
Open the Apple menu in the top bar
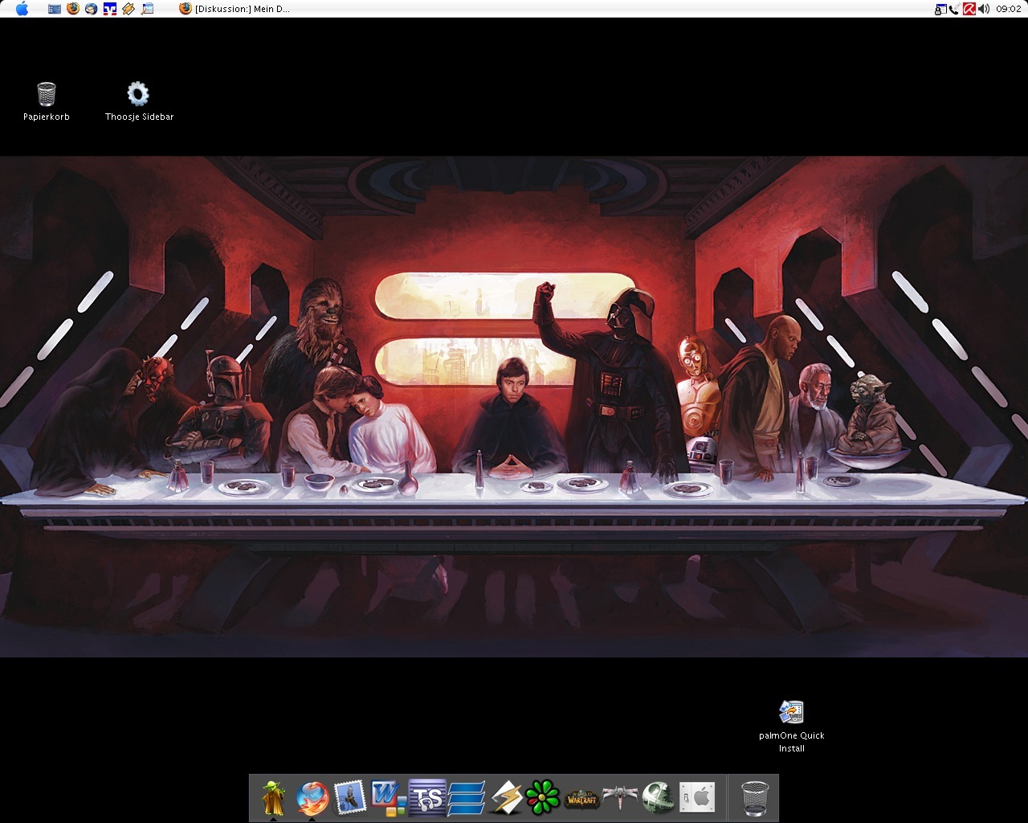point(22,9)
